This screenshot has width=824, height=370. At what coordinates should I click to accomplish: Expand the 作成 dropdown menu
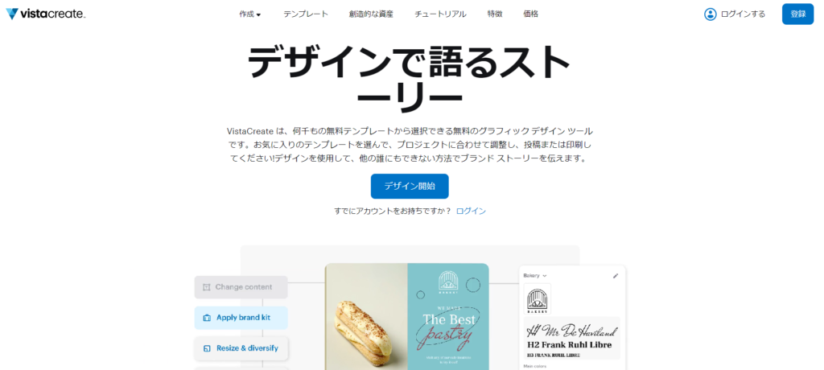tap(250, 14)
